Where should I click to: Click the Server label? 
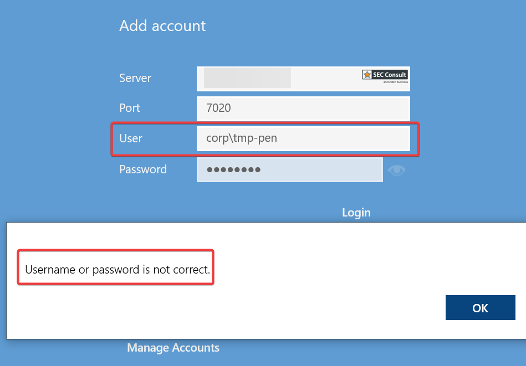(x=135, y=78)
